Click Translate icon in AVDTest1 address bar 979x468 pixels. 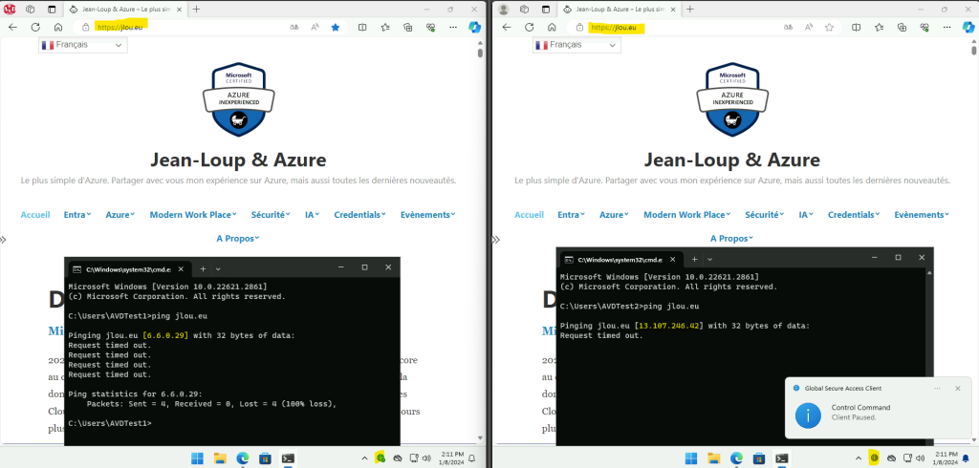click(x=294, y=27)
